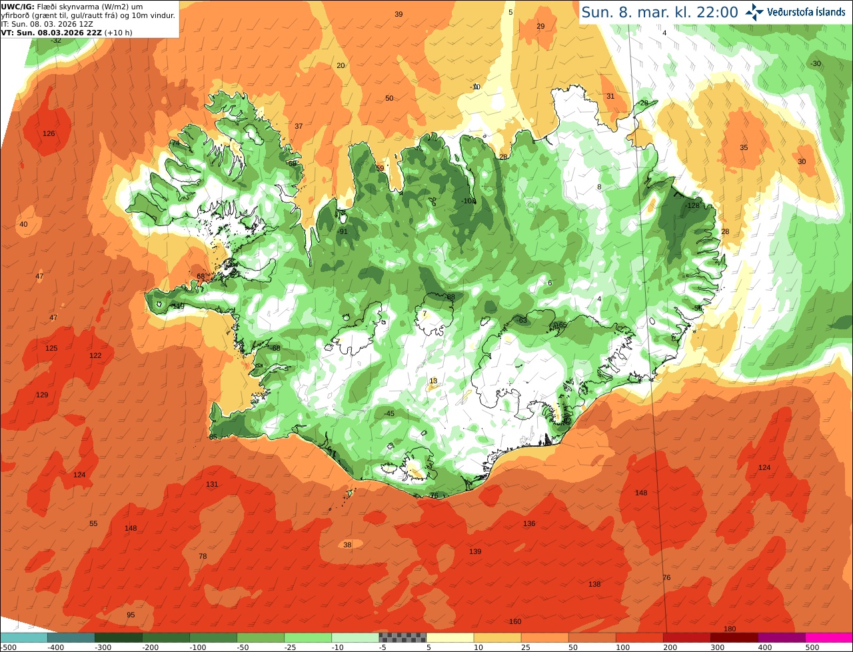This screenshot has height=652, width=853.
Task: Click the map value '55' in the southwest sea
Action: pos(93,523)
